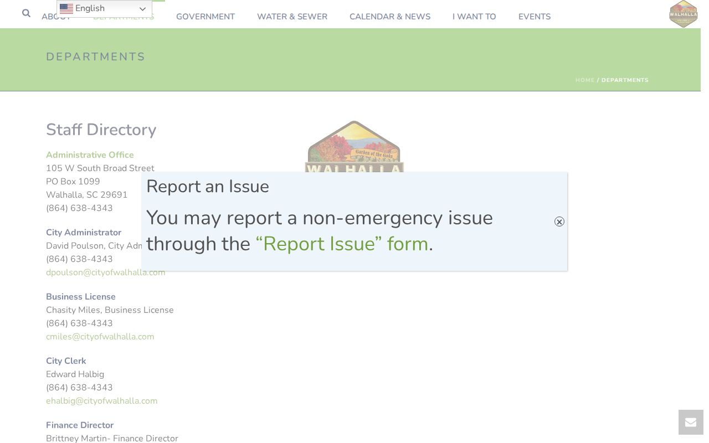
Task: Click the search magnifier icon
Action: click(x=26, y=13)
